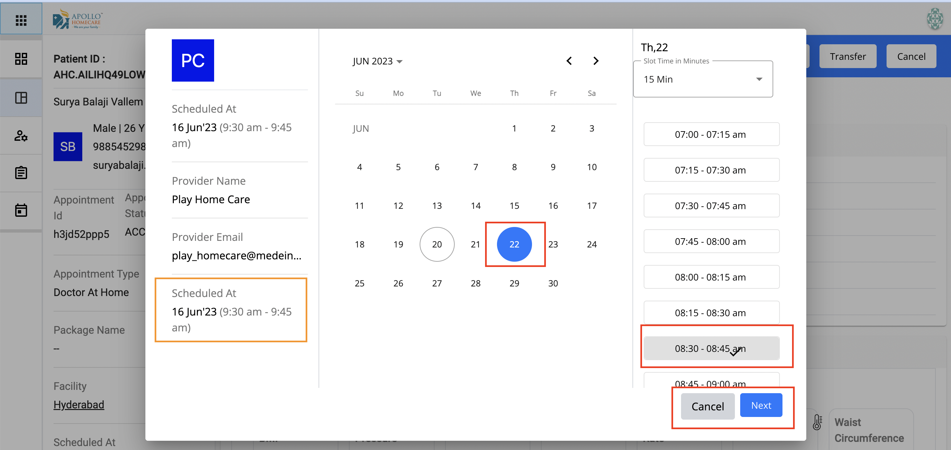The height and width of the screenshot is (450, 951).
Task: Select June 23 in the calendar
Action: point(553,244)
